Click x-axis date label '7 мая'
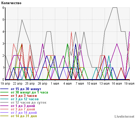136x119 pixels. (80, 84)
